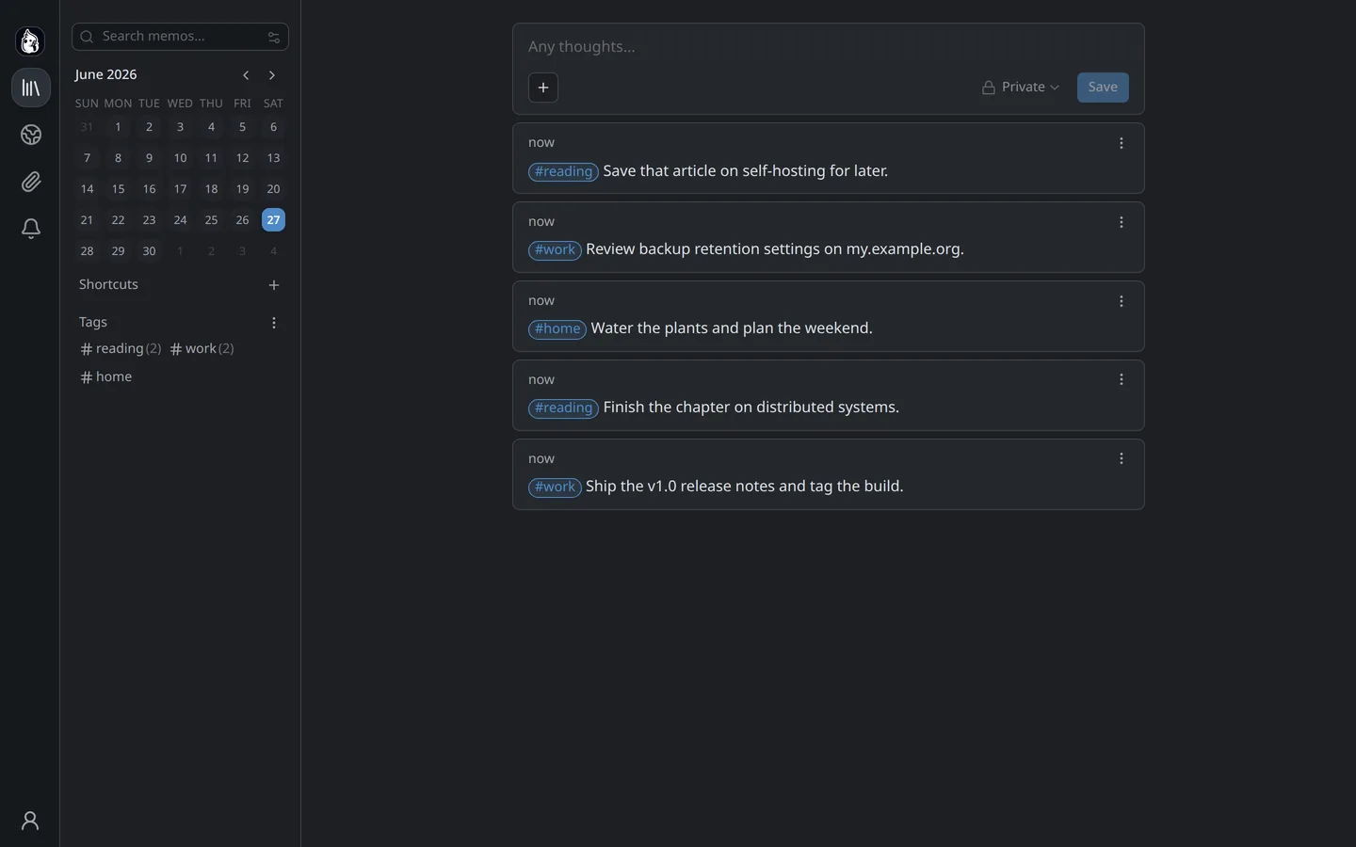This screenshot has height=847, width=1356.
Task: Click #home tag on plants memo
Action: coord(557,329)
